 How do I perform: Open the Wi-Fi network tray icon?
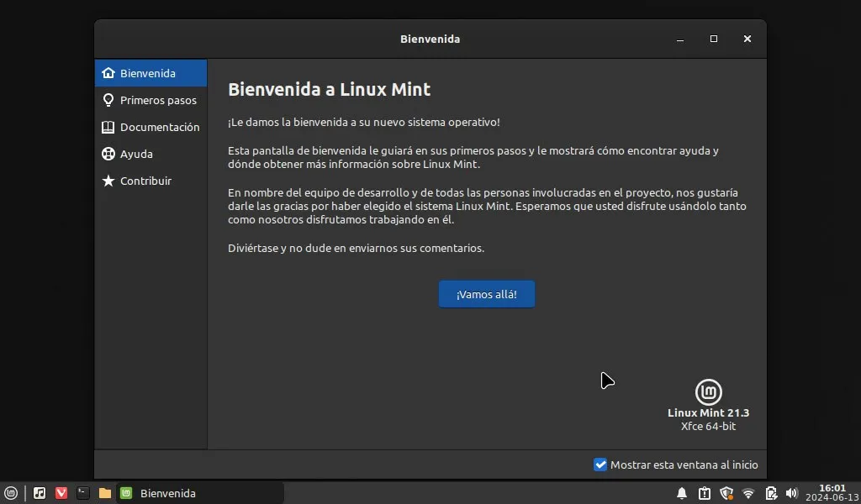pyautogui.click(x=747, y=493)
